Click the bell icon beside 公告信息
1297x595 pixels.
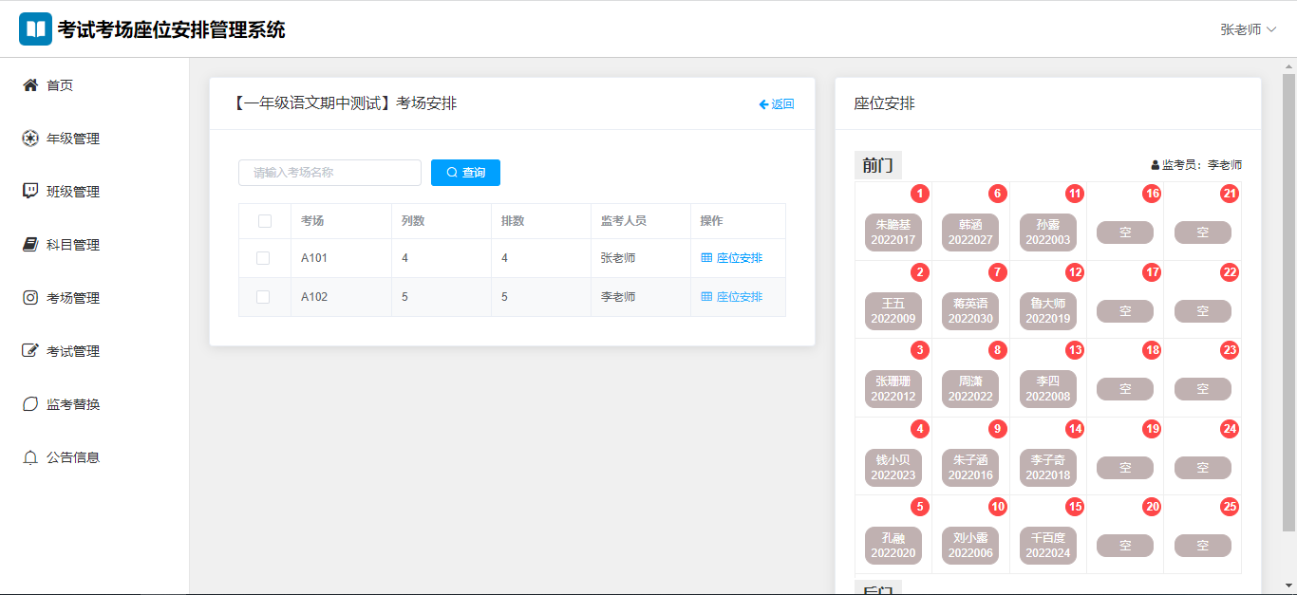(x=30, y=457)
